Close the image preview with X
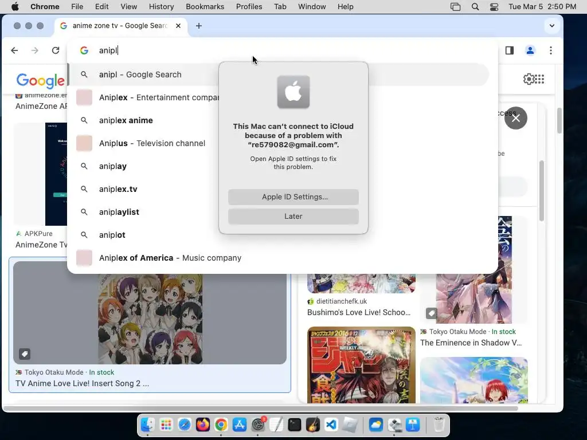The image size is (587, 440). point(516,118)
